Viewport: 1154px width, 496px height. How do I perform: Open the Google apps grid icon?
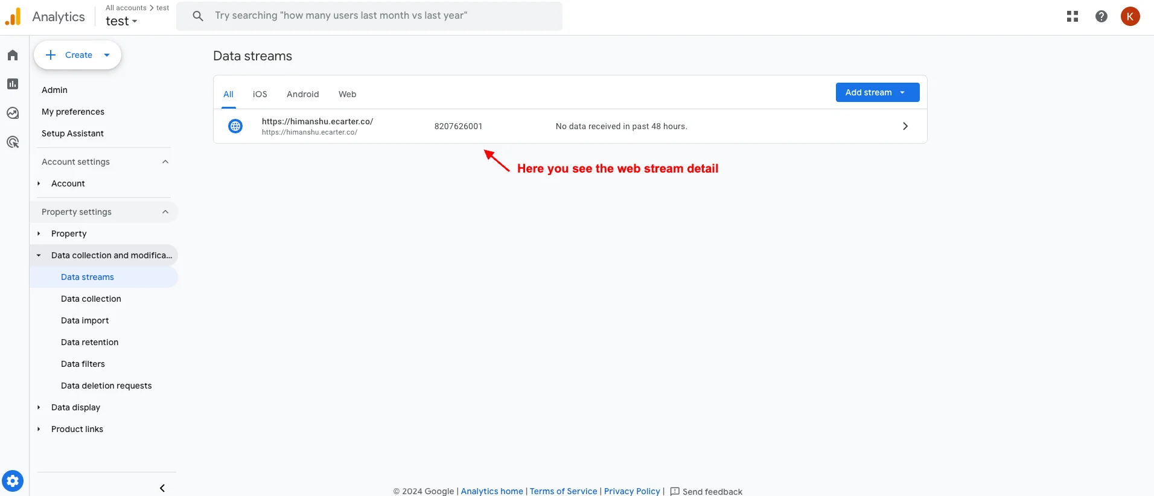pyautogui.click(x=1072, y=16)
